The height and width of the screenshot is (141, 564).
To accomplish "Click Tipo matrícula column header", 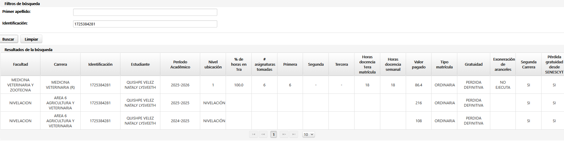I will click(444, 64).
